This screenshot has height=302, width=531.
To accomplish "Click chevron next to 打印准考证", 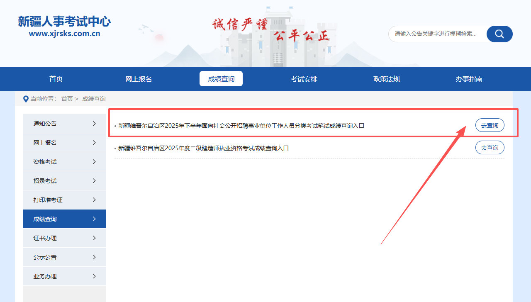I will [94, 200].
